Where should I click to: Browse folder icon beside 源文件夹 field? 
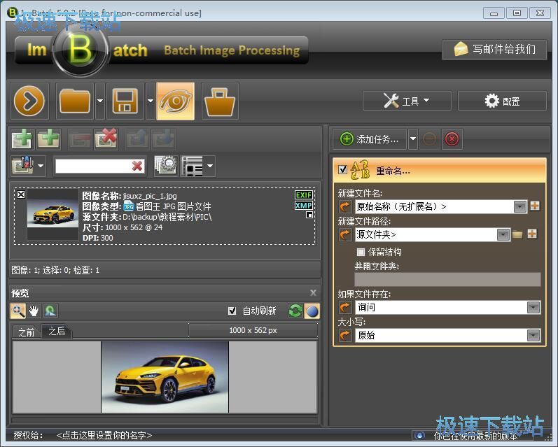click(x=517, y=235)
